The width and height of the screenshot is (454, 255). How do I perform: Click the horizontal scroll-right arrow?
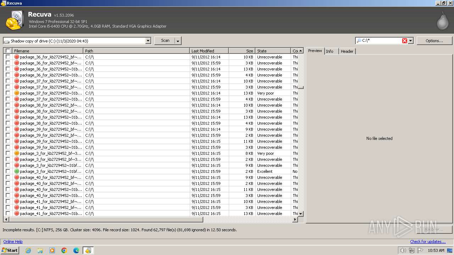tap(295, 220)
